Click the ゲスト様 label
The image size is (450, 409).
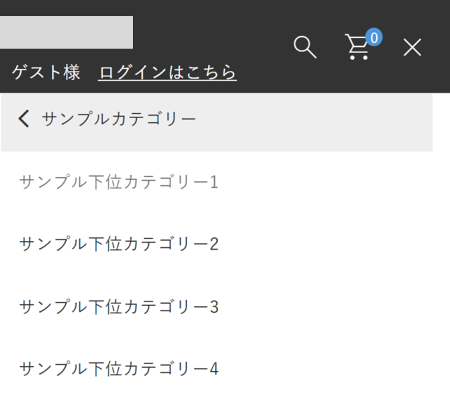[46, 72]
